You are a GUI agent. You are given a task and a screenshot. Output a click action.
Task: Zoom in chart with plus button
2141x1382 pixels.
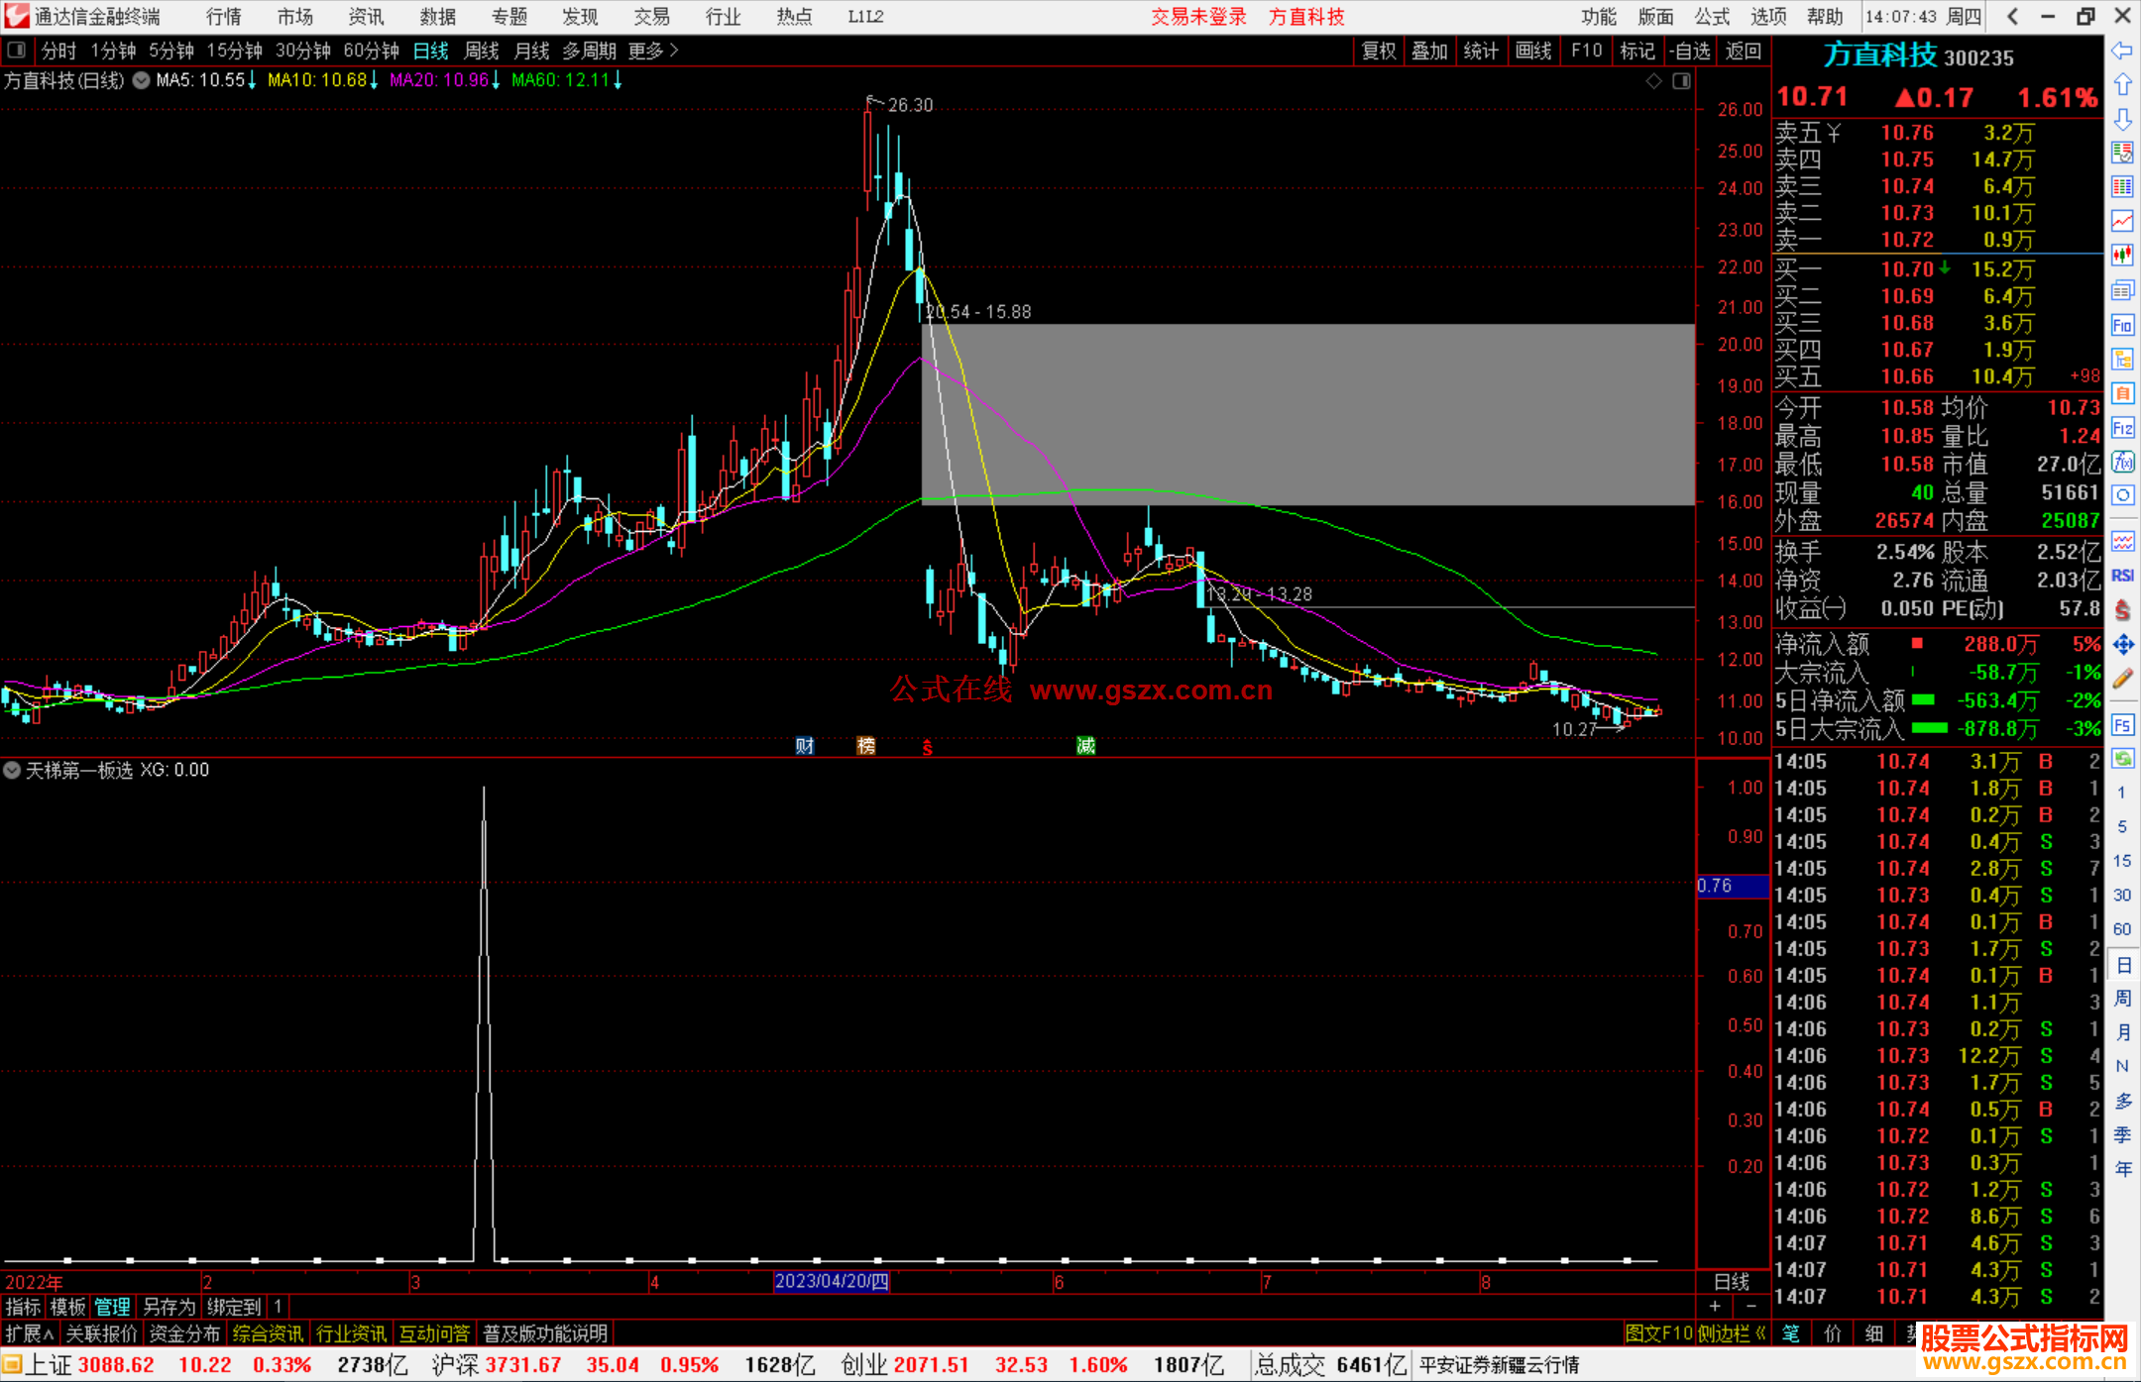(1715, 1307)
